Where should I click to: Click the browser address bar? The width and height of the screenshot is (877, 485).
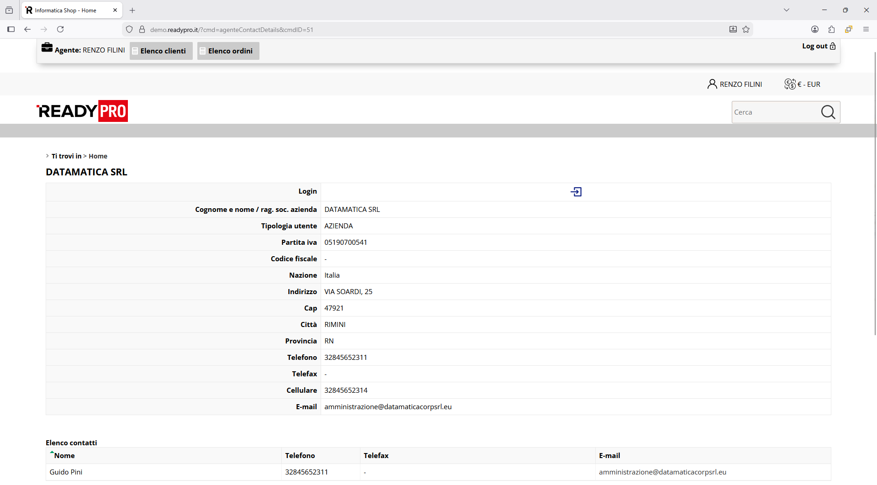[436, 29]
